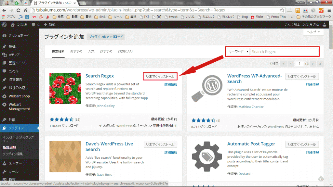Click the ツール tools wrench icon

[4, 171]
